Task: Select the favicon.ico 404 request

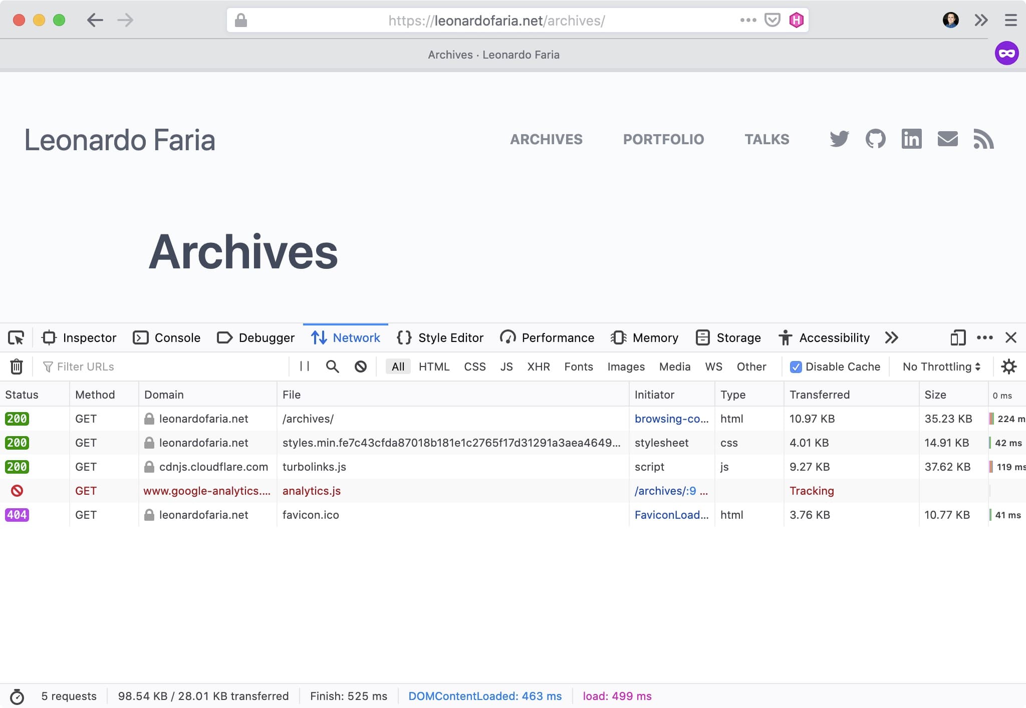Action: [513, 515]
